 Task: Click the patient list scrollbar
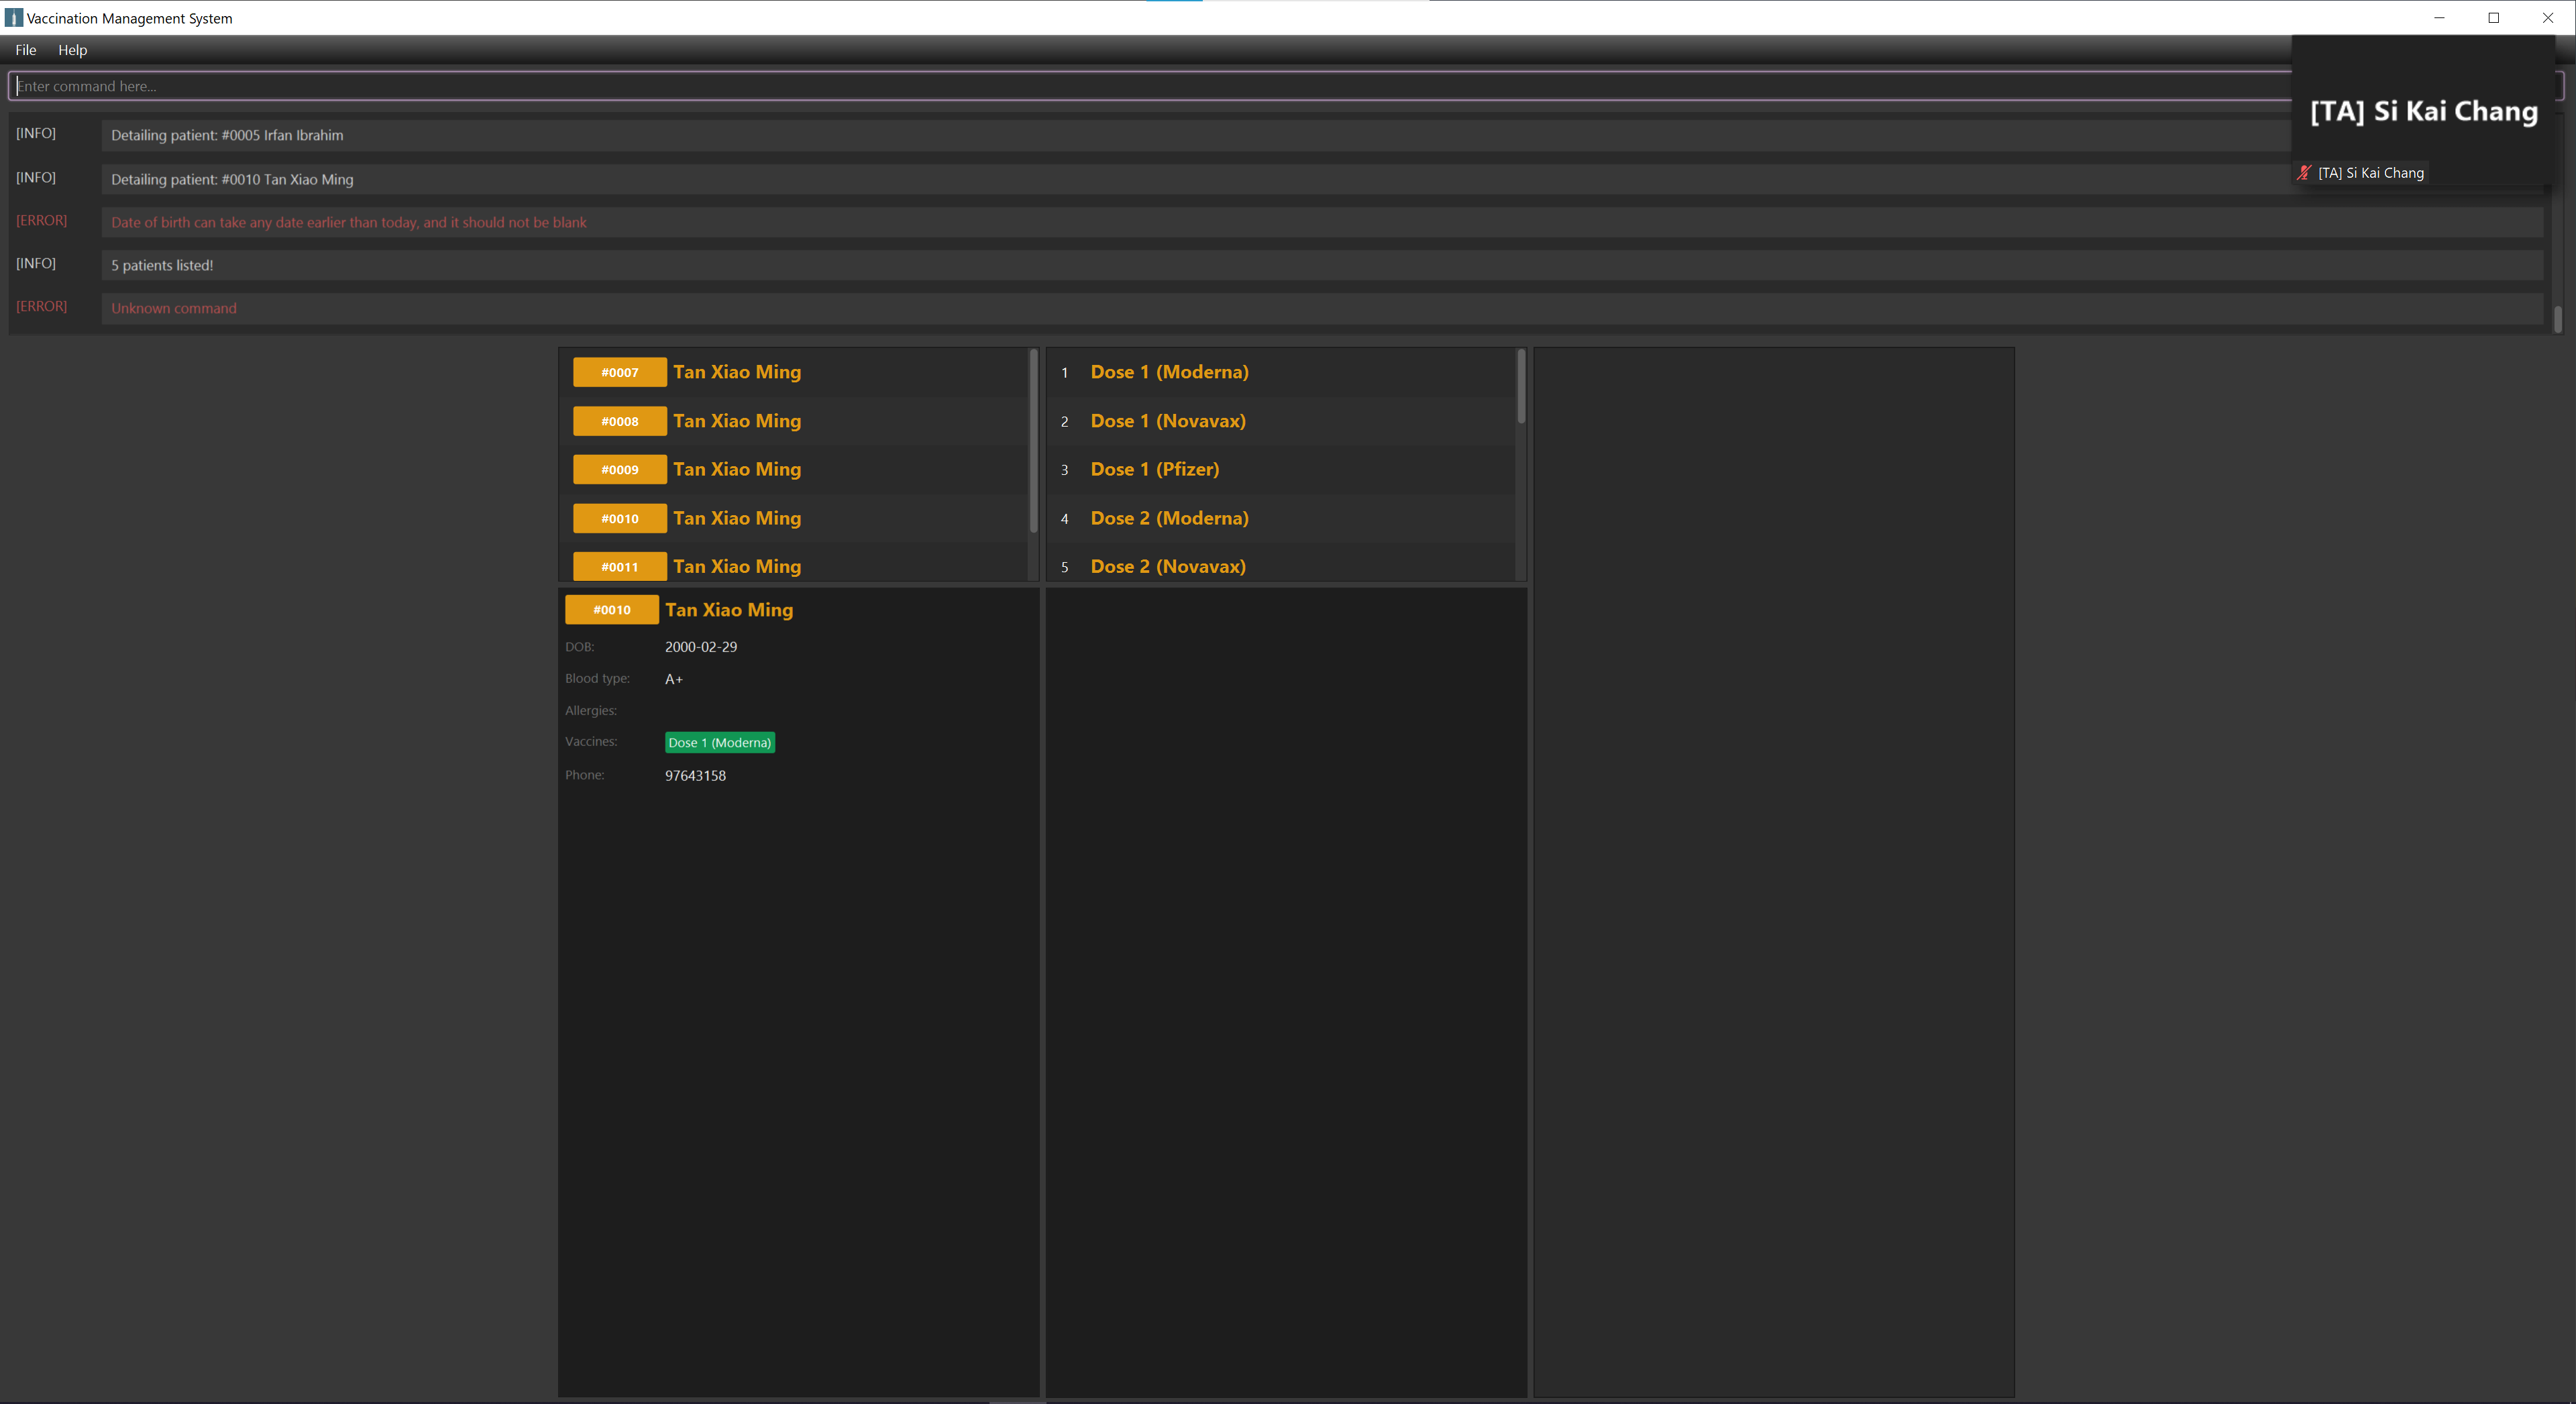tap(1033, 440)
